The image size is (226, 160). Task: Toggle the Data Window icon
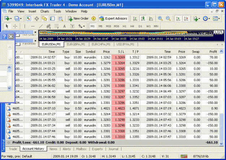click(x=37, y=18)
